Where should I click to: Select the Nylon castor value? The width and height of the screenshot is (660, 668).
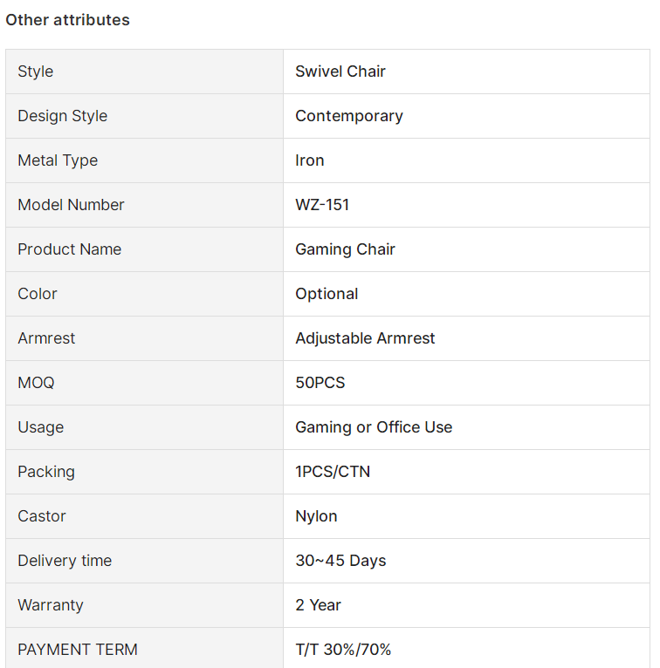[316, 516]
